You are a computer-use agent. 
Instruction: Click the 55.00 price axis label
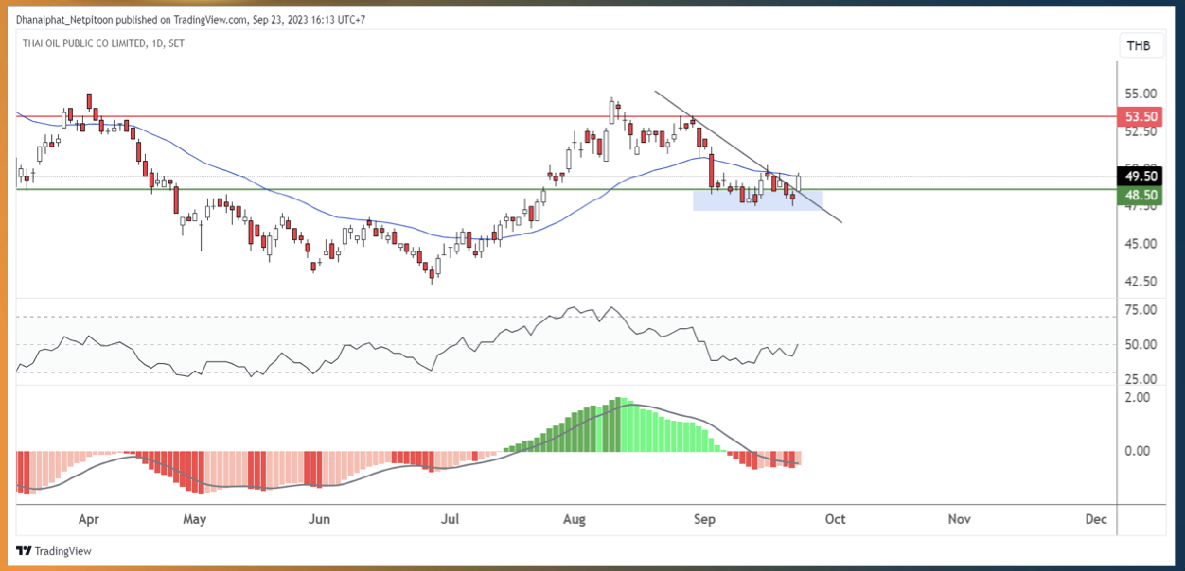(1141, 94)
